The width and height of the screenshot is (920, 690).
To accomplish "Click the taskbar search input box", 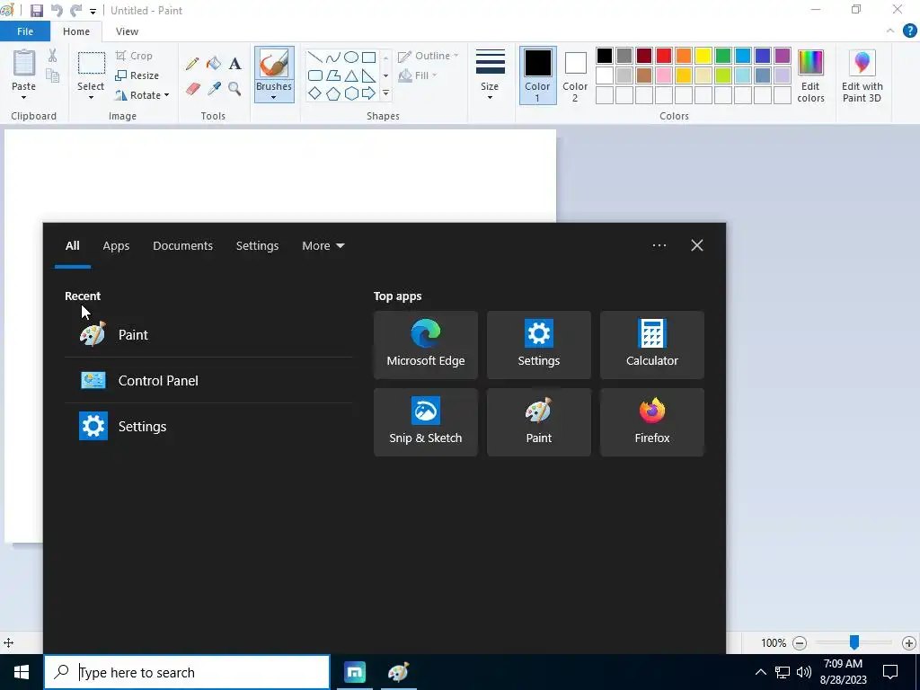I will pos(187,672).
